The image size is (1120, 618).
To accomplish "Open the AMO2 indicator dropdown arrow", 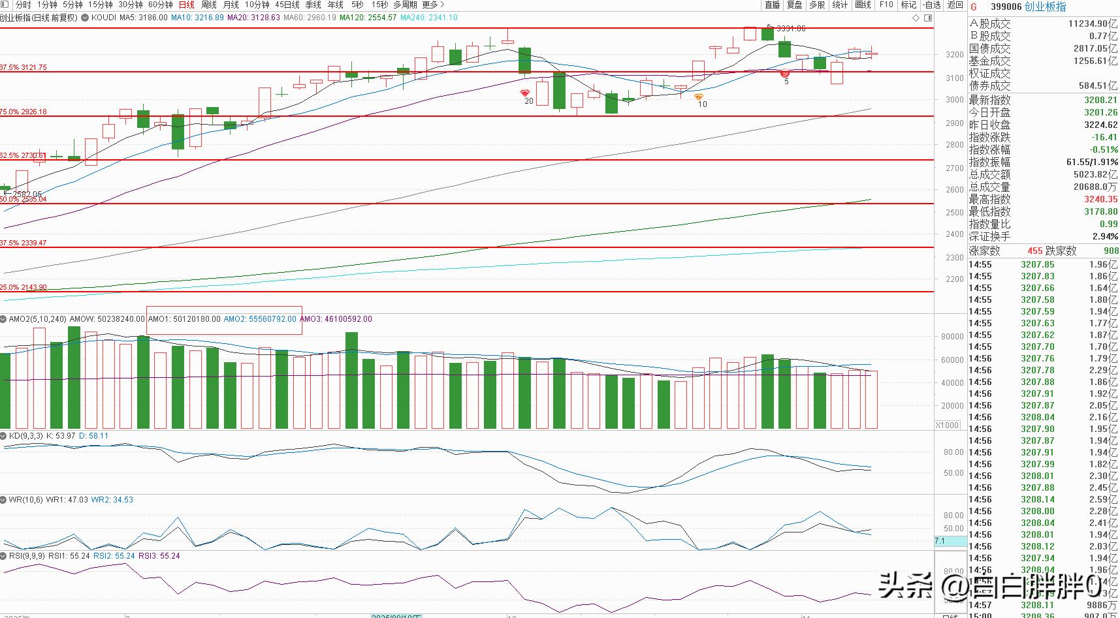I will tap(4, 319).
